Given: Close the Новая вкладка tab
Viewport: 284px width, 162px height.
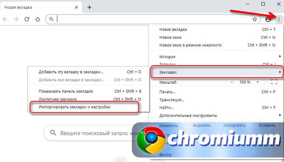Looking at the screenshot, I should (x=76, y=7).
